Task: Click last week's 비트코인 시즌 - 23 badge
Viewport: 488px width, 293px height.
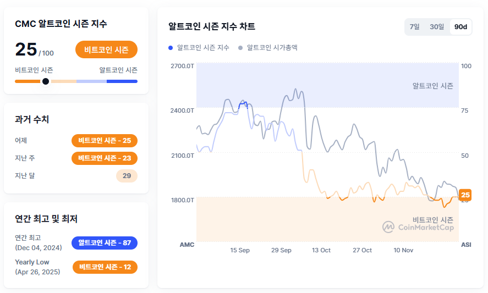Action: coord(105,158)
